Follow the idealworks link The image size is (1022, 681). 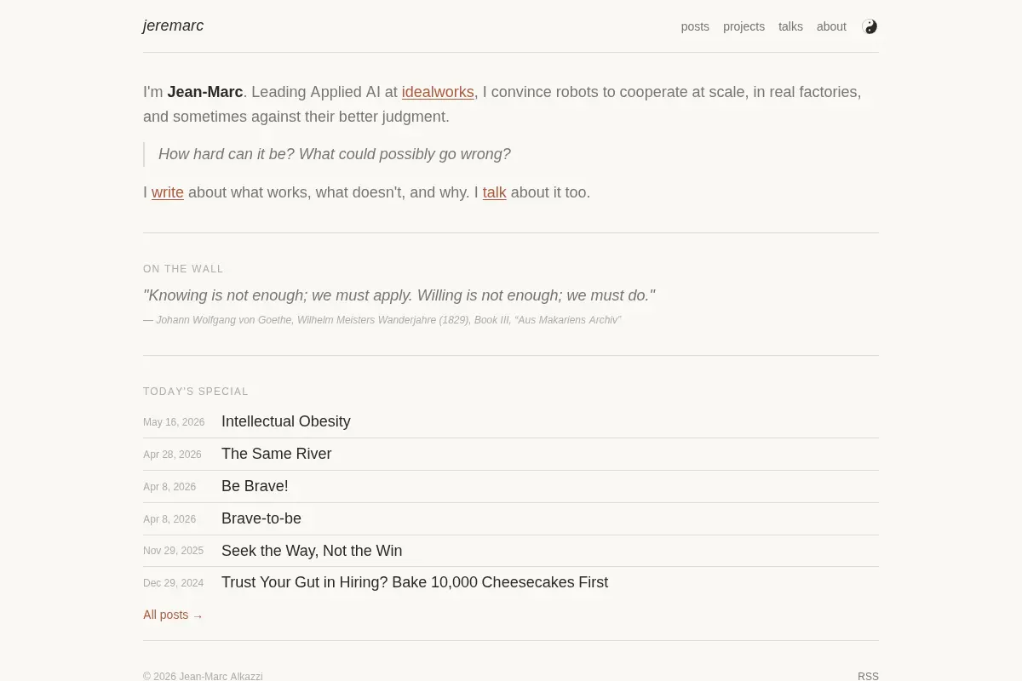click(x=438, y=92)
